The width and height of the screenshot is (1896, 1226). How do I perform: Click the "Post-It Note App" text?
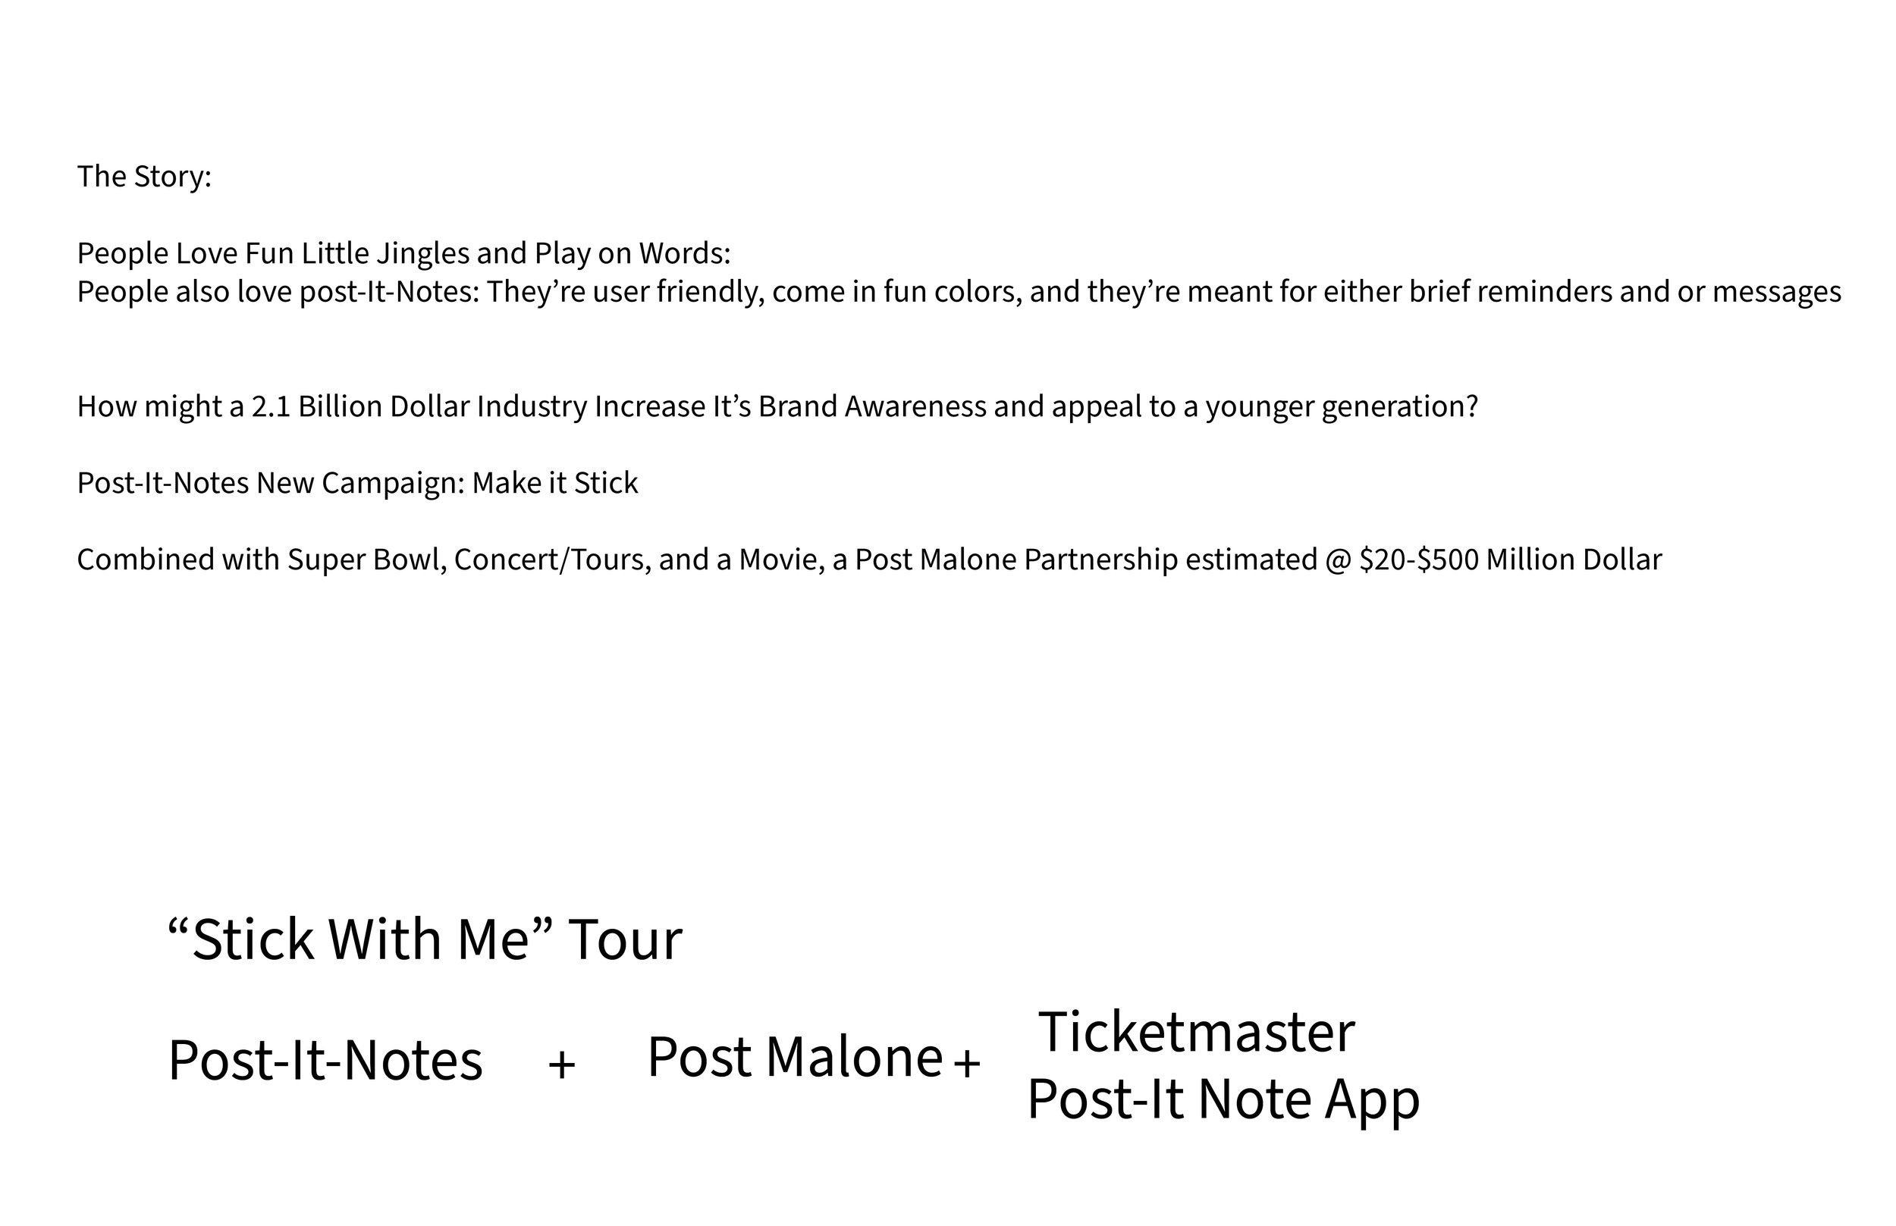coord(1223,1099)
